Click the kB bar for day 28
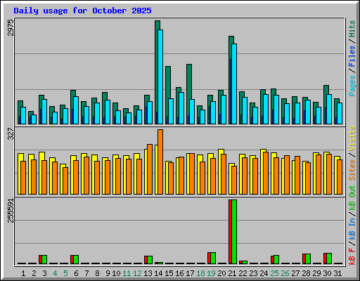360x281 pixels. coord(307,259)
